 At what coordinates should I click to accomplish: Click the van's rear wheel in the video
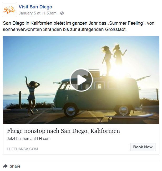click(124, 110)
